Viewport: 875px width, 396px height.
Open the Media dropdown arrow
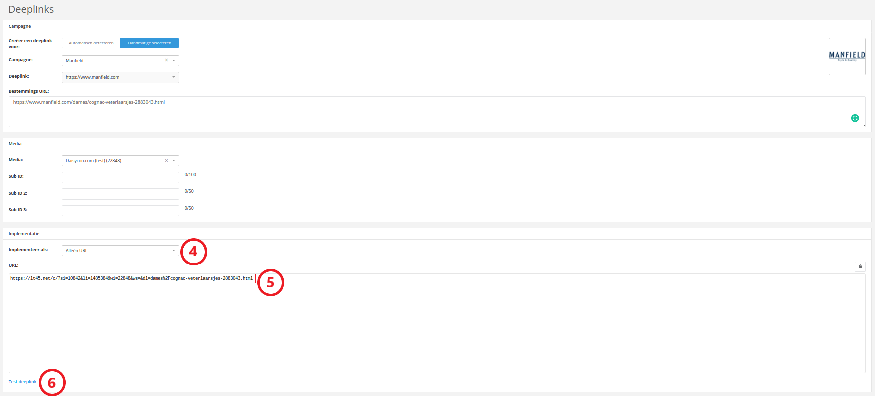174,160
